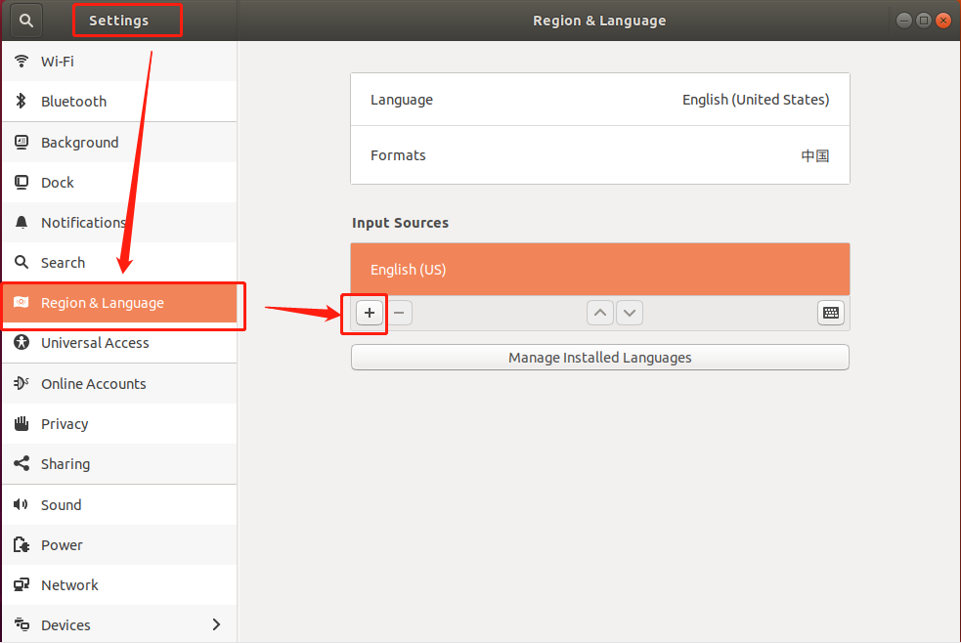Image resolution: width=961 pixels, height=643 pixels.
Task: Click the Settings header label
Action: pos(119,21)
